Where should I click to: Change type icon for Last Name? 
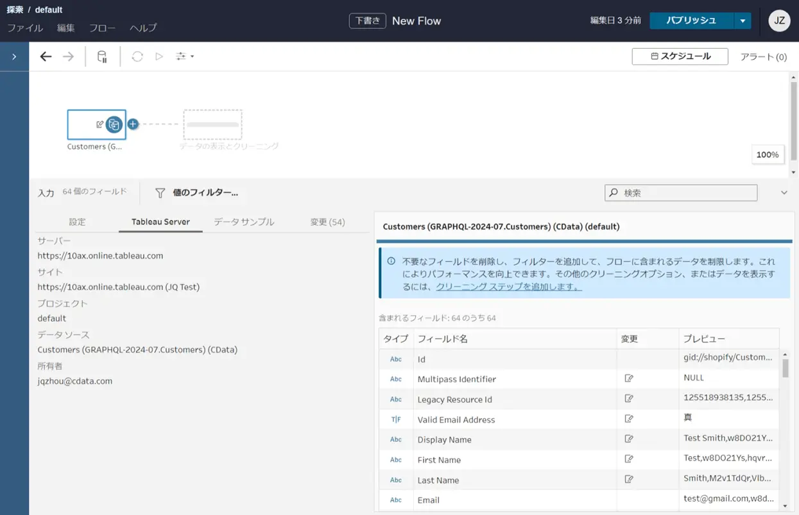coord(396,480)
